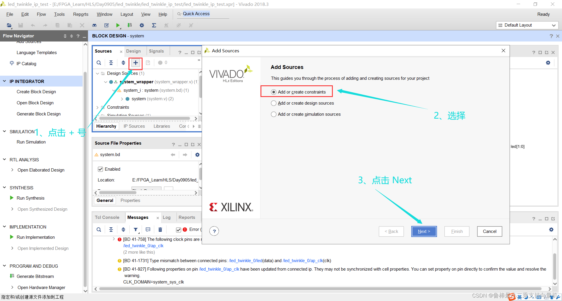Open the /led_twinkle_0/ap_clk link under BD 41-758
Image resolution: width=562 pixels, height=301 pixels.
tap(143, 246)
